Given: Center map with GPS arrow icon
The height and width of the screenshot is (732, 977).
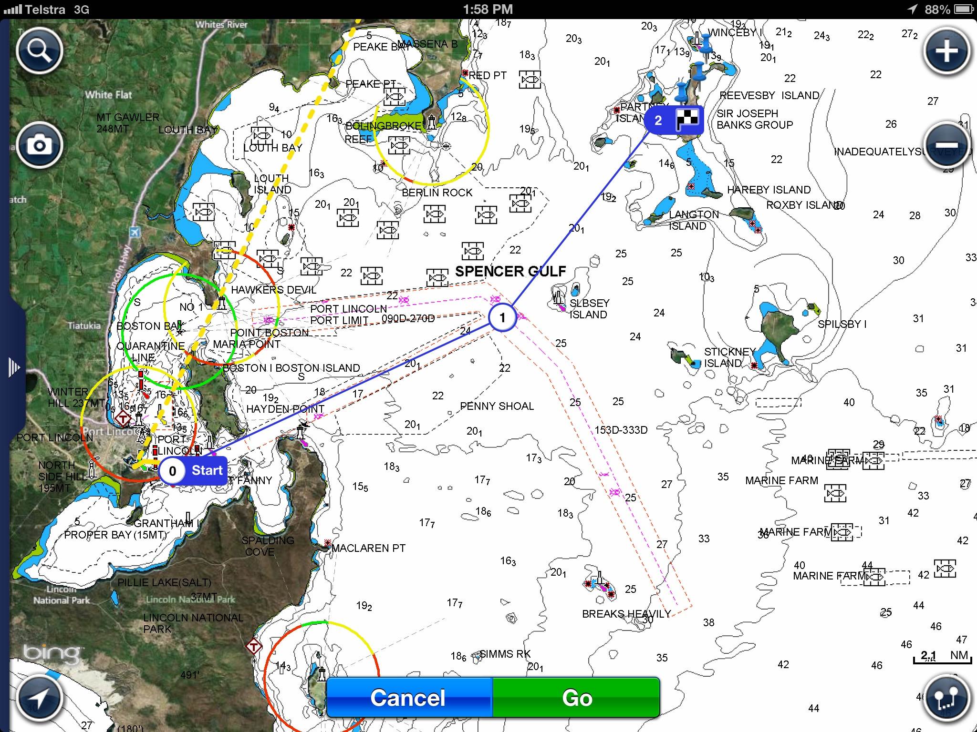Looking at the screenshot, I should [40, 698].
